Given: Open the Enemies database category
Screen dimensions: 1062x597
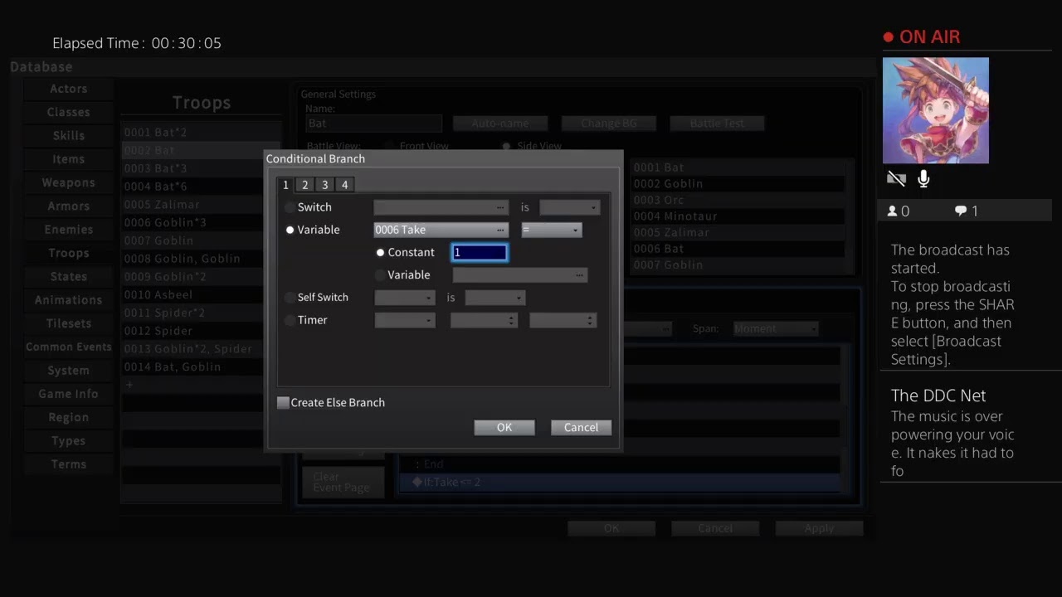Looking at the screenshot, I should (x=69, y=230).
